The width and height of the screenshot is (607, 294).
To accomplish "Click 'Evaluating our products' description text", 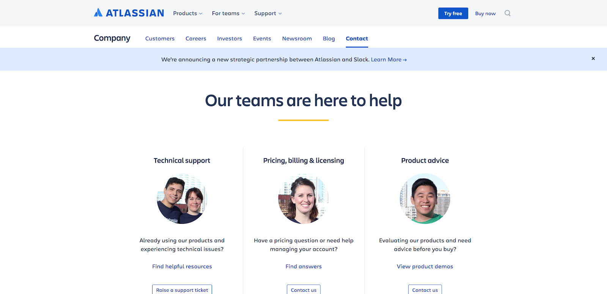I will pyautogui.click(x=425, y=245).
